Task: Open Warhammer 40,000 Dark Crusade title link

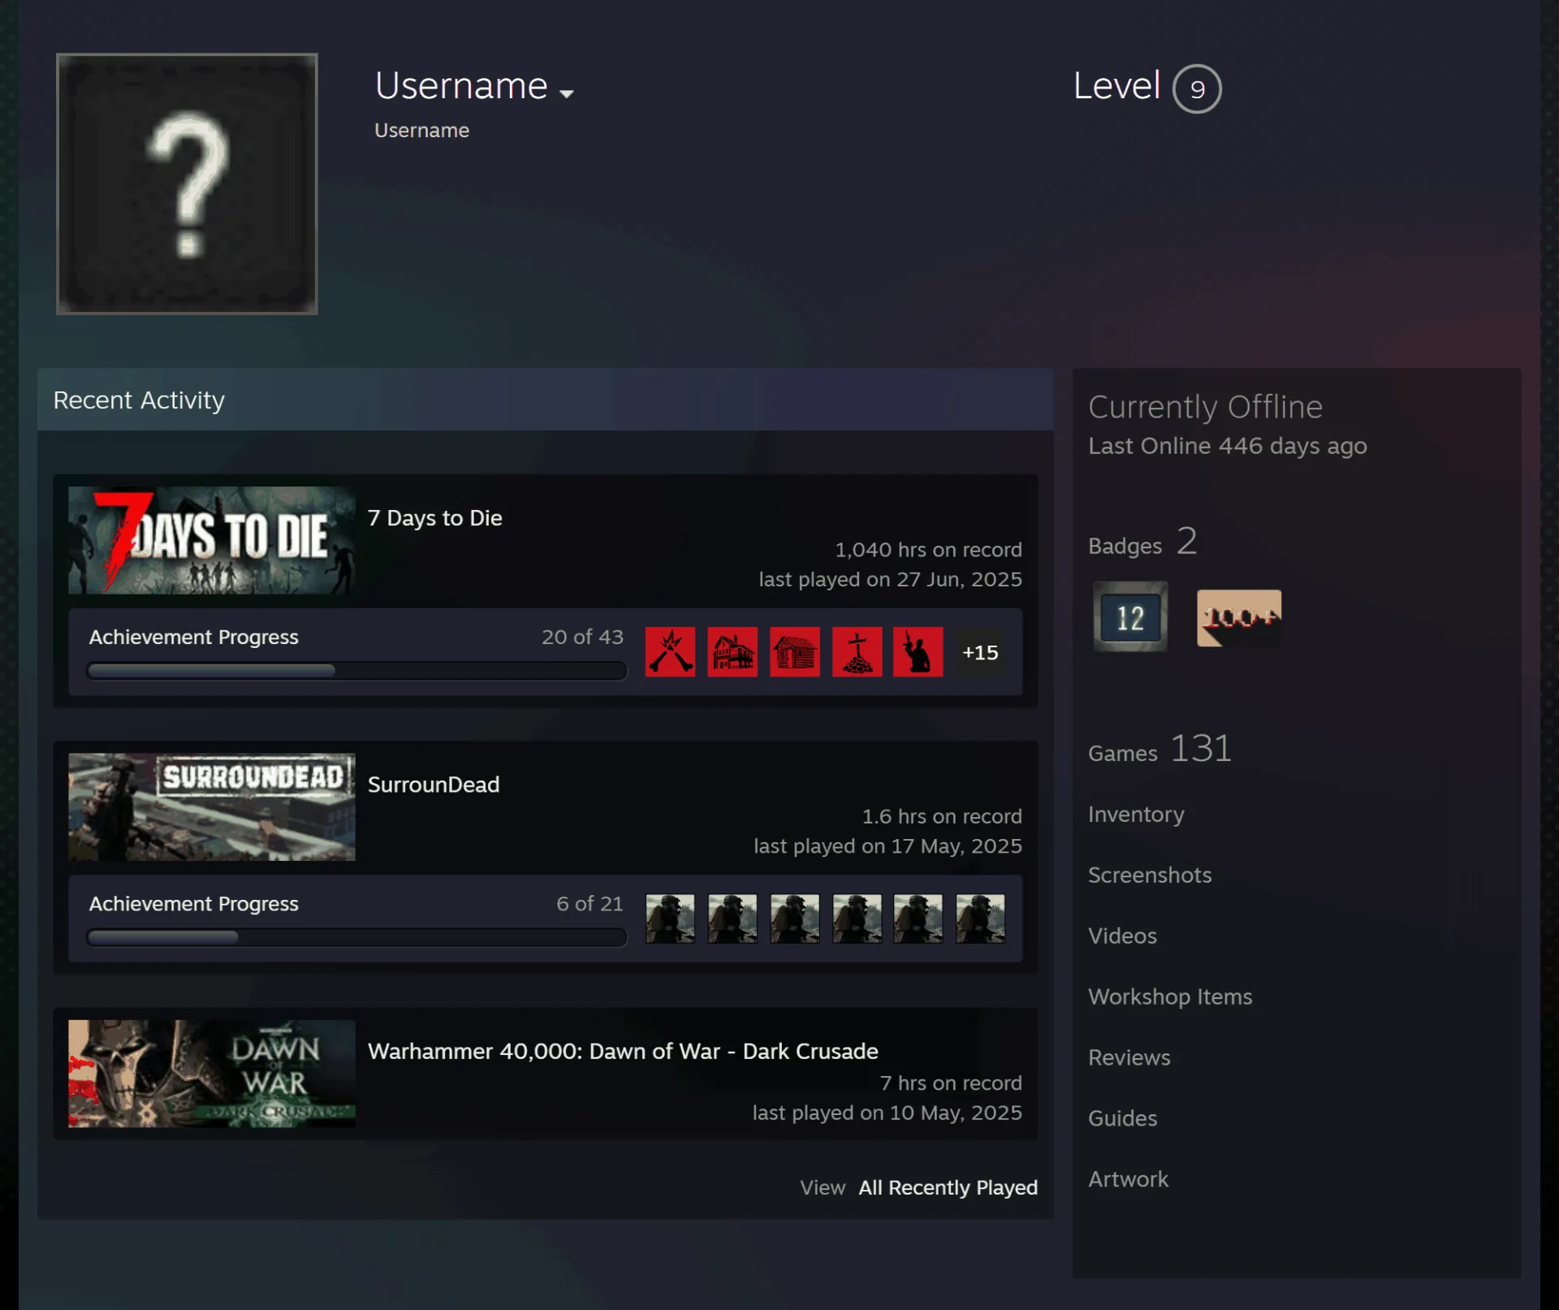Action: click(x=623, y=1051)
